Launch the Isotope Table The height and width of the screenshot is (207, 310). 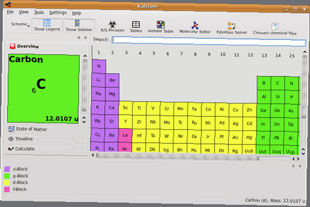[x=161, y=27]
